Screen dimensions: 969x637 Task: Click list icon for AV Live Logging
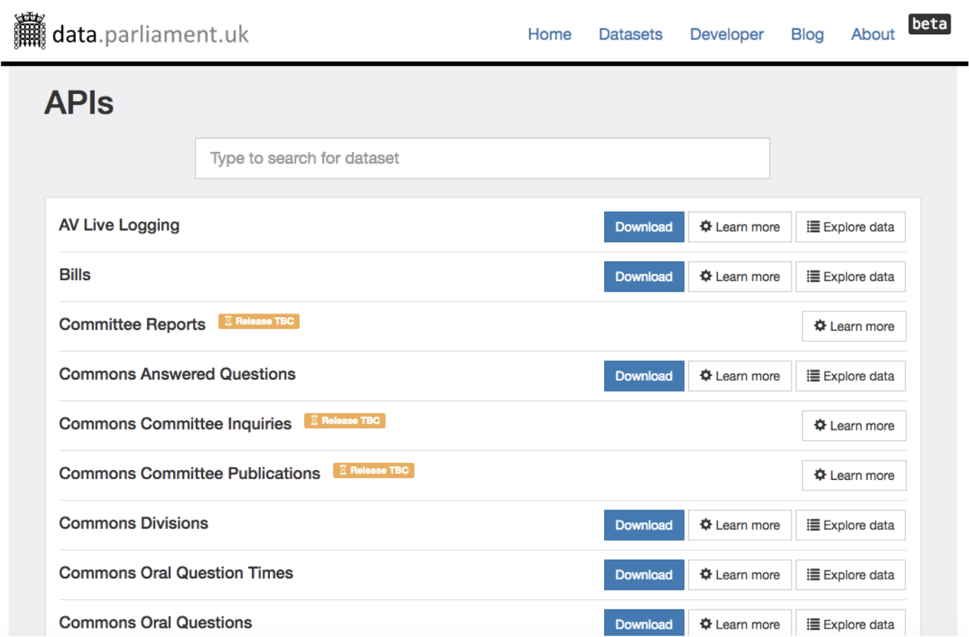(x=813, y=226)
